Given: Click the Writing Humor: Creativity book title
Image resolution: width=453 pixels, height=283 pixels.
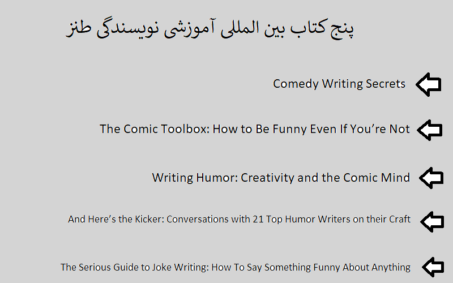Looking at the screenshot, I should pyautogui.click(x=281, y=178).
